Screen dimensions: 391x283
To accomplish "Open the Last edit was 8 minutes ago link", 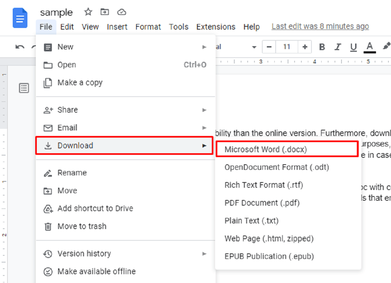I will tap(320, 26).
